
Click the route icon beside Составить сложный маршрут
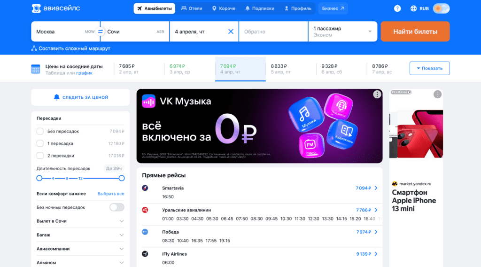(34, 48)
